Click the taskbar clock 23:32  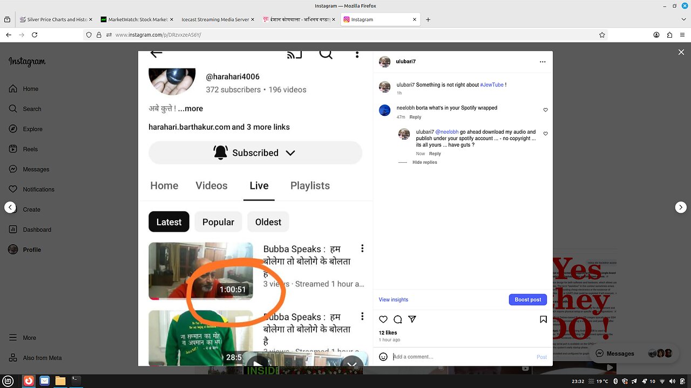pos(578,381)
